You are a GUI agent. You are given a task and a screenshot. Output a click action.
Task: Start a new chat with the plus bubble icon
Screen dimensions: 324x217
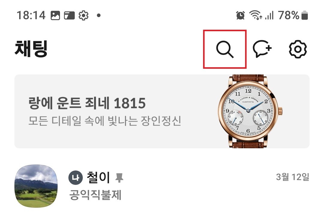pyautogui.click(x=262, y=49)
